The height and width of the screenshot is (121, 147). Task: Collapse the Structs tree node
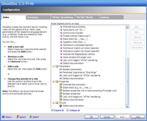[x=54, y=103]
